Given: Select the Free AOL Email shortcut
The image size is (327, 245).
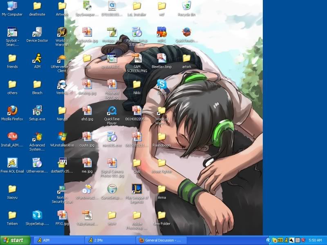Looking at the screenshot, I should click(12, 165).
